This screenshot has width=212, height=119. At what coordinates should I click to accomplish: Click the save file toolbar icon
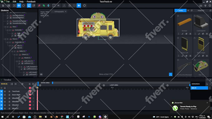[9, 6]
